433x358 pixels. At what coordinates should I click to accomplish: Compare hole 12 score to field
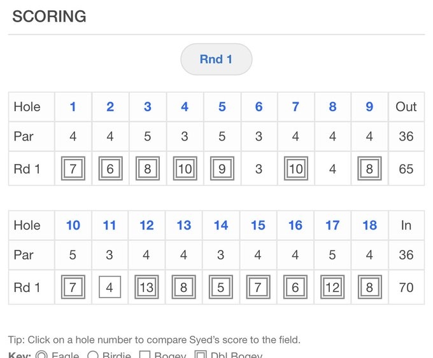click(147, 225)
